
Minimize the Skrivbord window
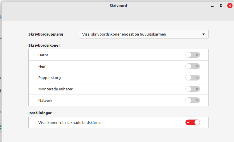click(x=212, y=6)
